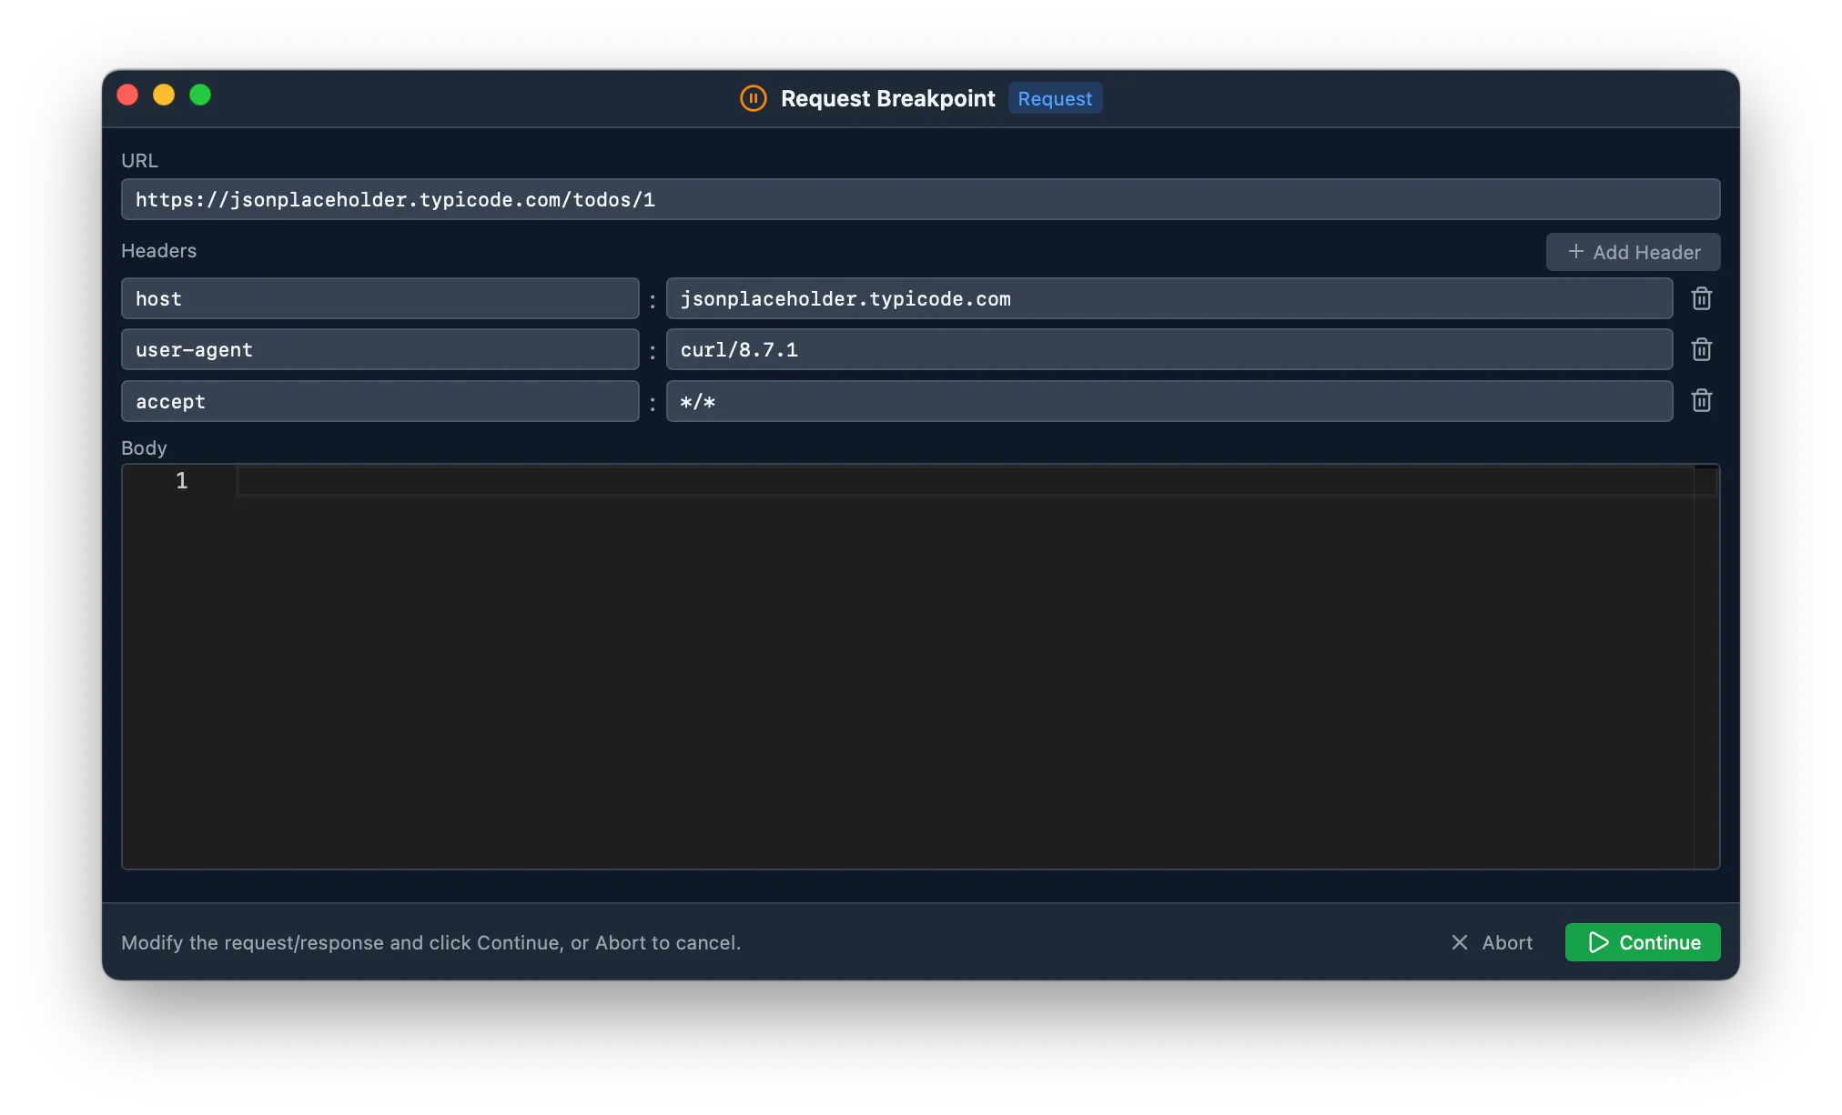Click the play icon inside Continue button
Image resolution: width=1842 pixels, height=1115 pixels.
[x=1598, y=942]
